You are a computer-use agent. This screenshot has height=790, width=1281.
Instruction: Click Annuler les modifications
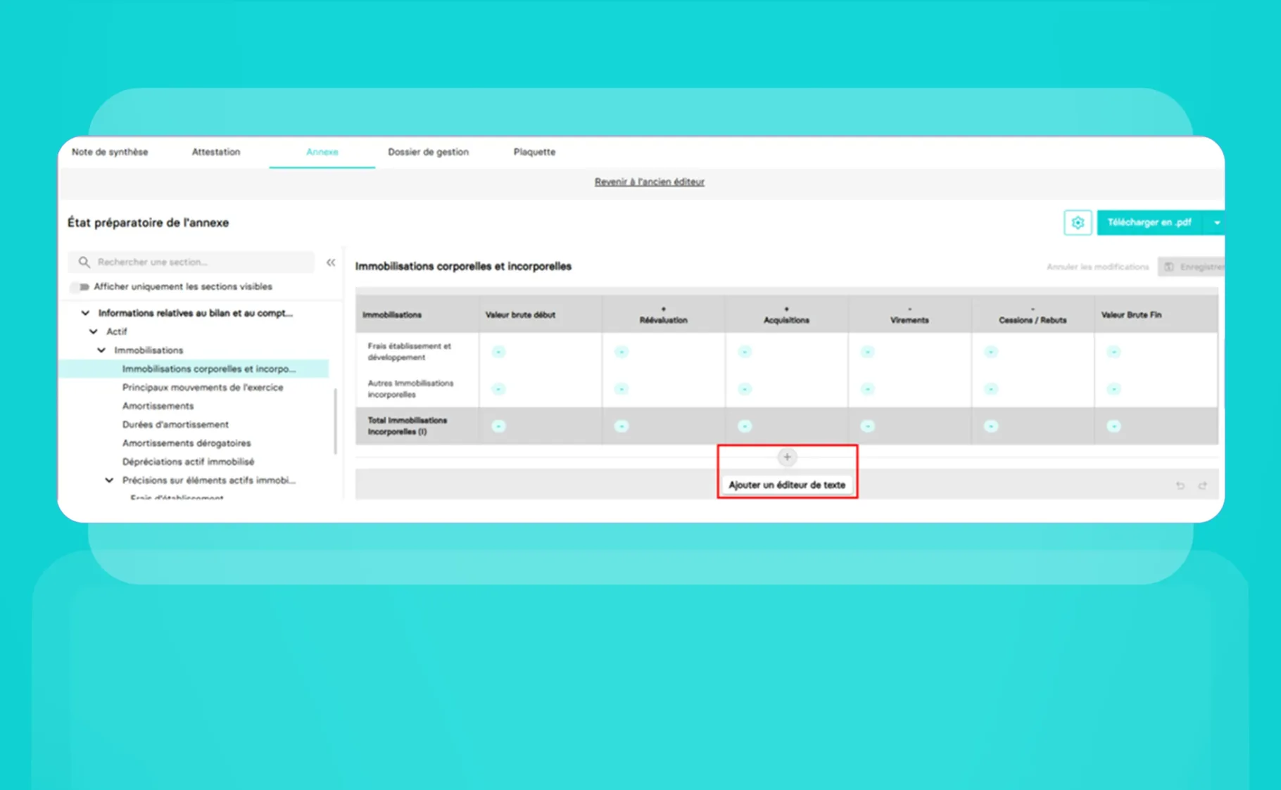coord(1097,267)
